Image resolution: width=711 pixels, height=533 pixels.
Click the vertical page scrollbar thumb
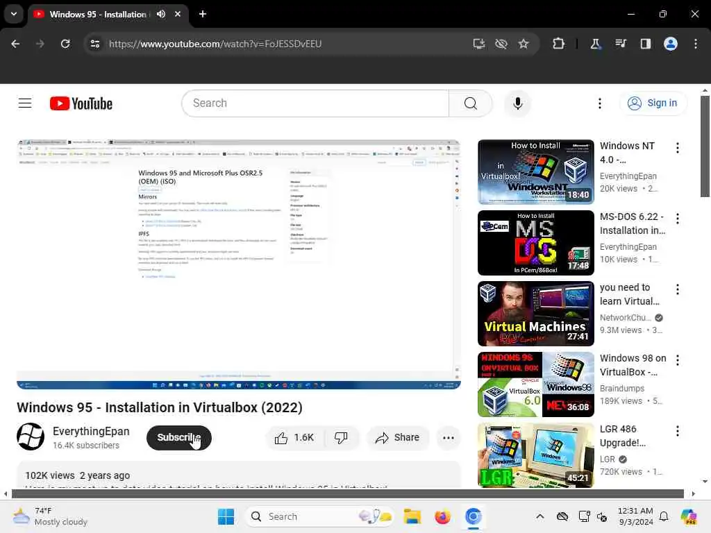pos(705,146)
